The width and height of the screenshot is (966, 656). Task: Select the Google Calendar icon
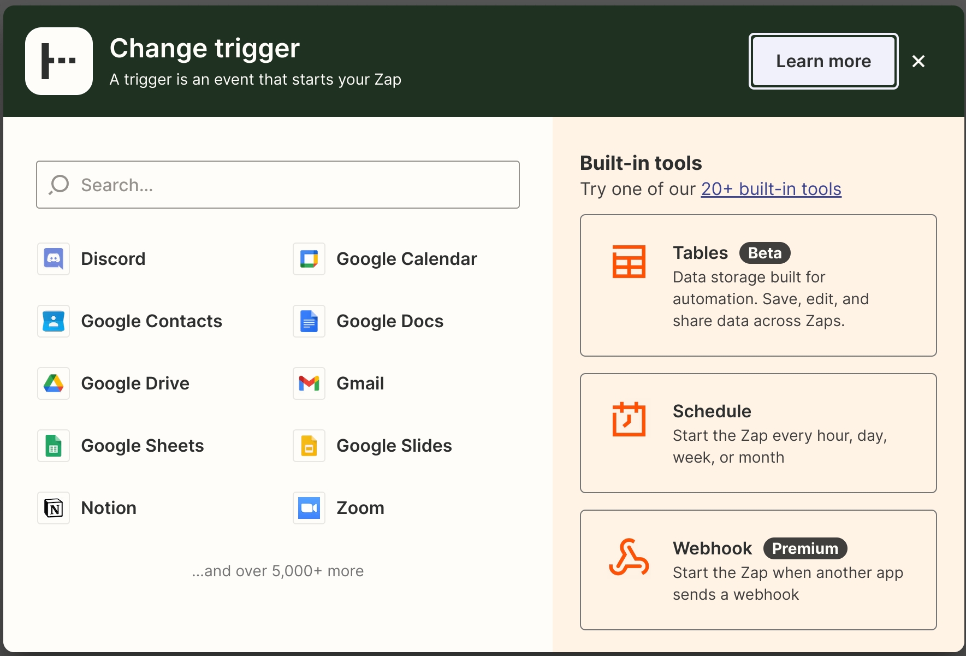(309, 259)
